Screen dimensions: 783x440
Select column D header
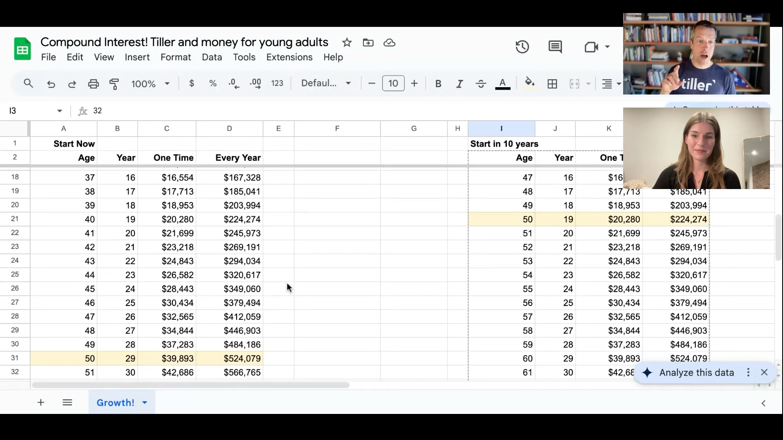coord(229,128)
